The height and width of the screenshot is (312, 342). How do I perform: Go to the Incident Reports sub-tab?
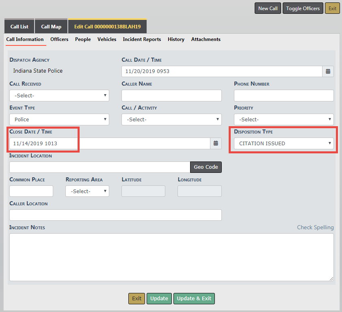click(142, 39)
